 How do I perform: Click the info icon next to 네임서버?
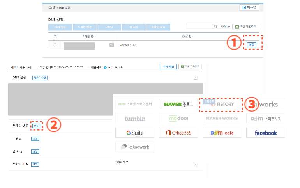105,67
